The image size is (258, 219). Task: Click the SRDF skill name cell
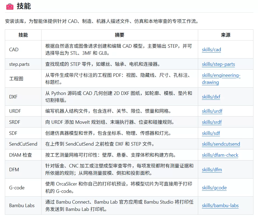(x=23, y=122)
